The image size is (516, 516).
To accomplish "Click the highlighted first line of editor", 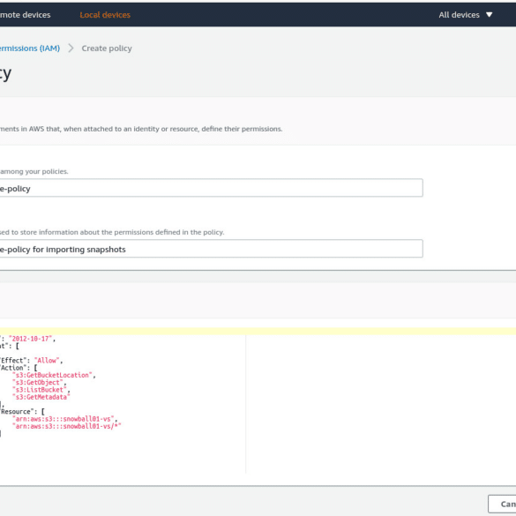I will click(258, 331).
